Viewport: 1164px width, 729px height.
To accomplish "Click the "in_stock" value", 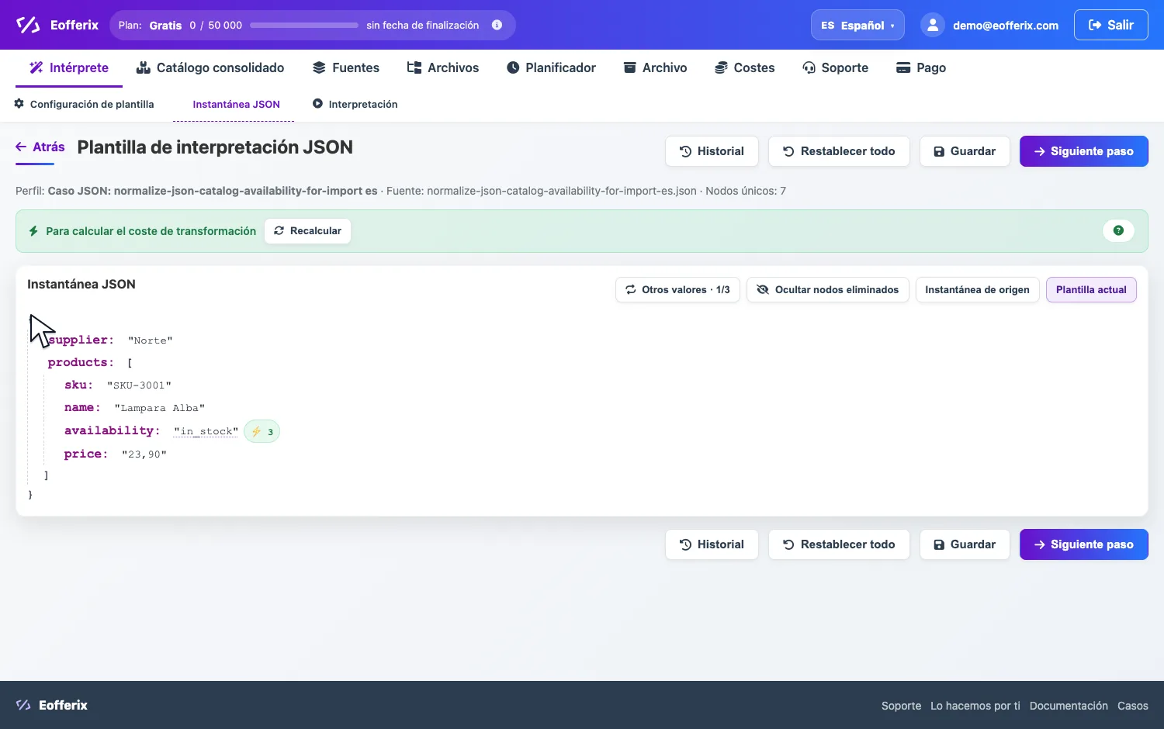I will (x=206, y=431).
